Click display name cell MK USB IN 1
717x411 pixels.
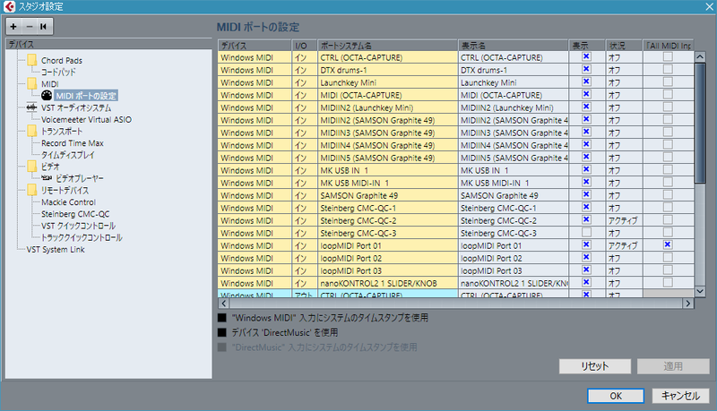(x=514, y=170)
